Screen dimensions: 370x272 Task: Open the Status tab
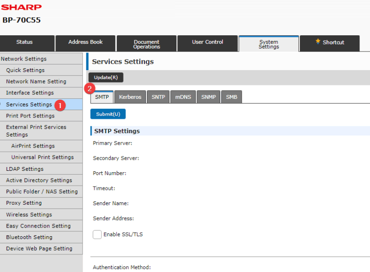point(25,42)
